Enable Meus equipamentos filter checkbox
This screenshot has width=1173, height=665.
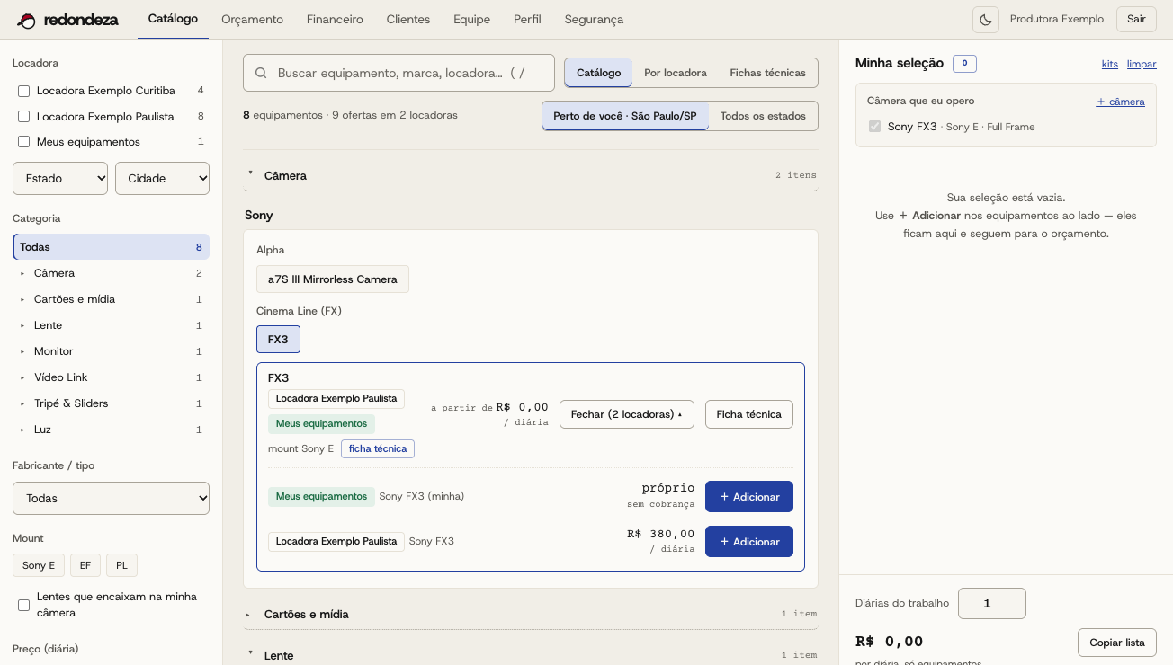click(24, 142)
